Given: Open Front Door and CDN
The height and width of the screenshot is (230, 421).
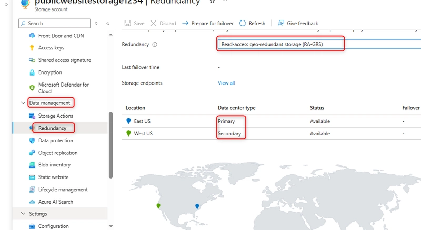Looking at the screenshot, I should click(61, 36).
